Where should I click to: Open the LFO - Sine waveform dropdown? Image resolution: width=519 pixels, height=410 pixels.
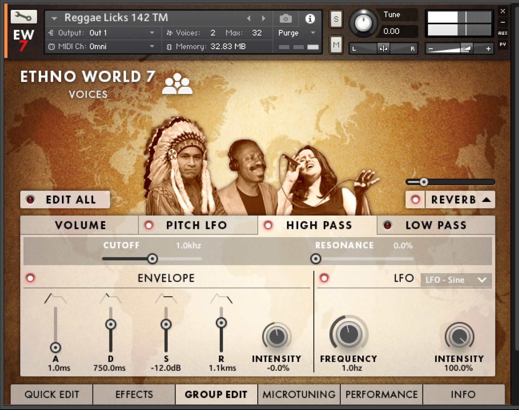click(456, 280)
